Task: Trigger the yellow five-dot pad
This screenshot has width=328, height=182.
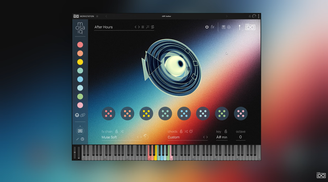Action: click(x=146, y=113)
